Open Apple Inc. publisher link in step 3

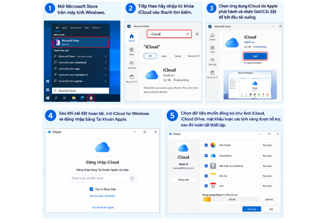(x=250, y=42)
